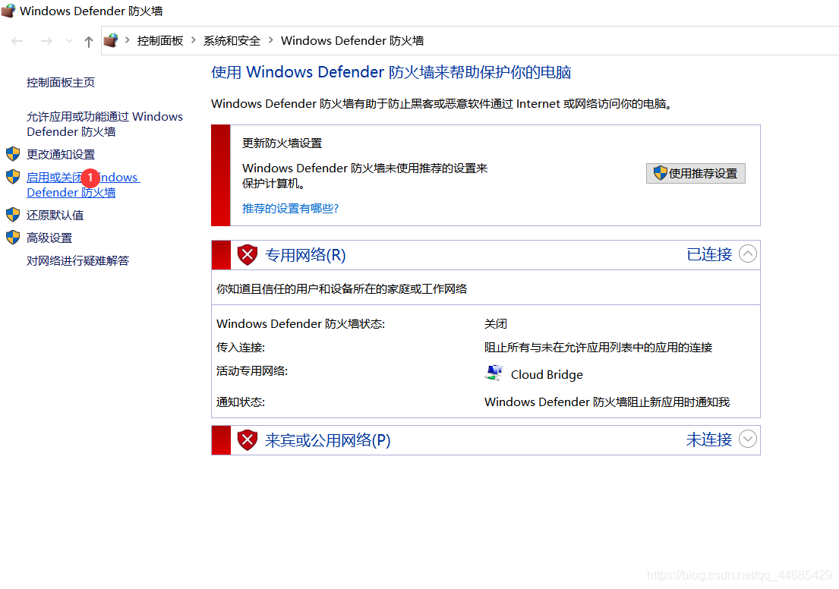The width and height of the screenshot is (839, 589).
Task: Expand the chevron before 控制面板 breadcrumb
Action: click(128, 40)
